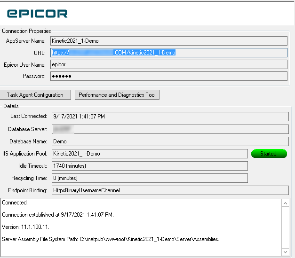295x258 pixels.
Task: Click the green Started status indicator
Action: (x=269, y=154)
